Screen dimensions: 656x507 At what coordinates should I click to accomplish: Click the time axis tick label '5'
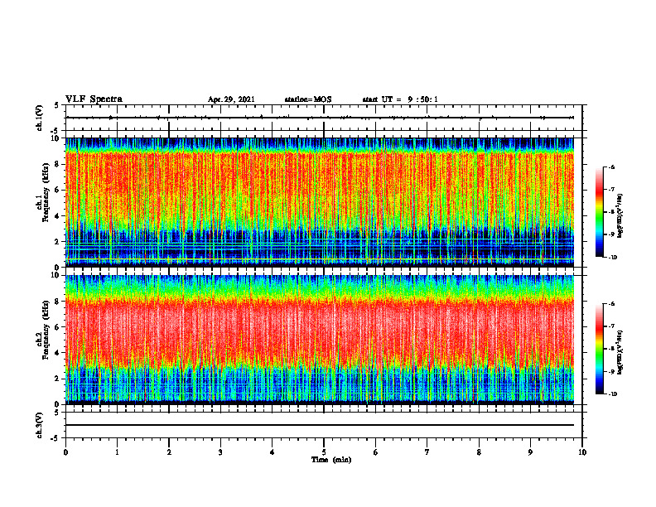(324, 452)
